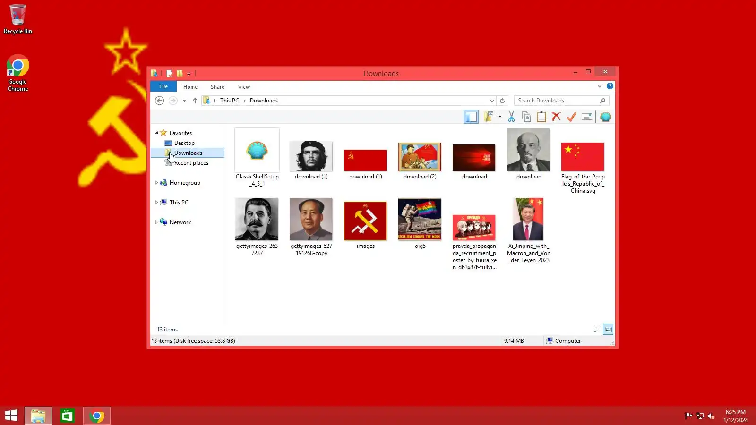
Task: Open the recent locations dropdown
Action: [x=184, y=101]
